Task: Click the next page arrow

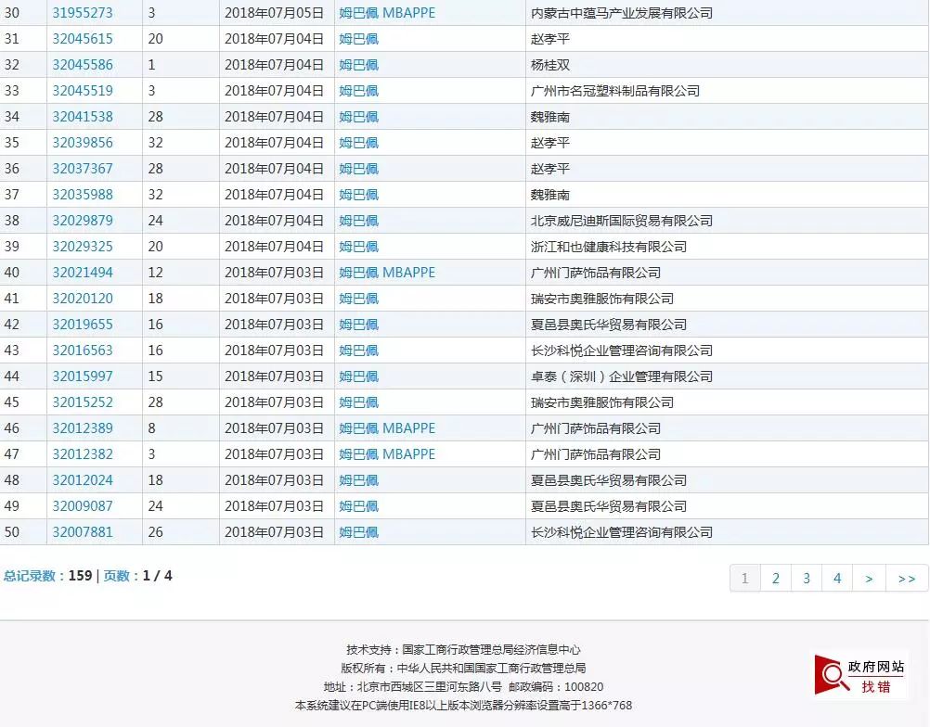Action: point(869,579)
